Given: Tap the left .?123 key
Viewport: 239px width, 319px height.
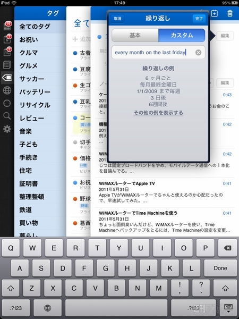Looking at the screenshot, I should click(16, 308).
